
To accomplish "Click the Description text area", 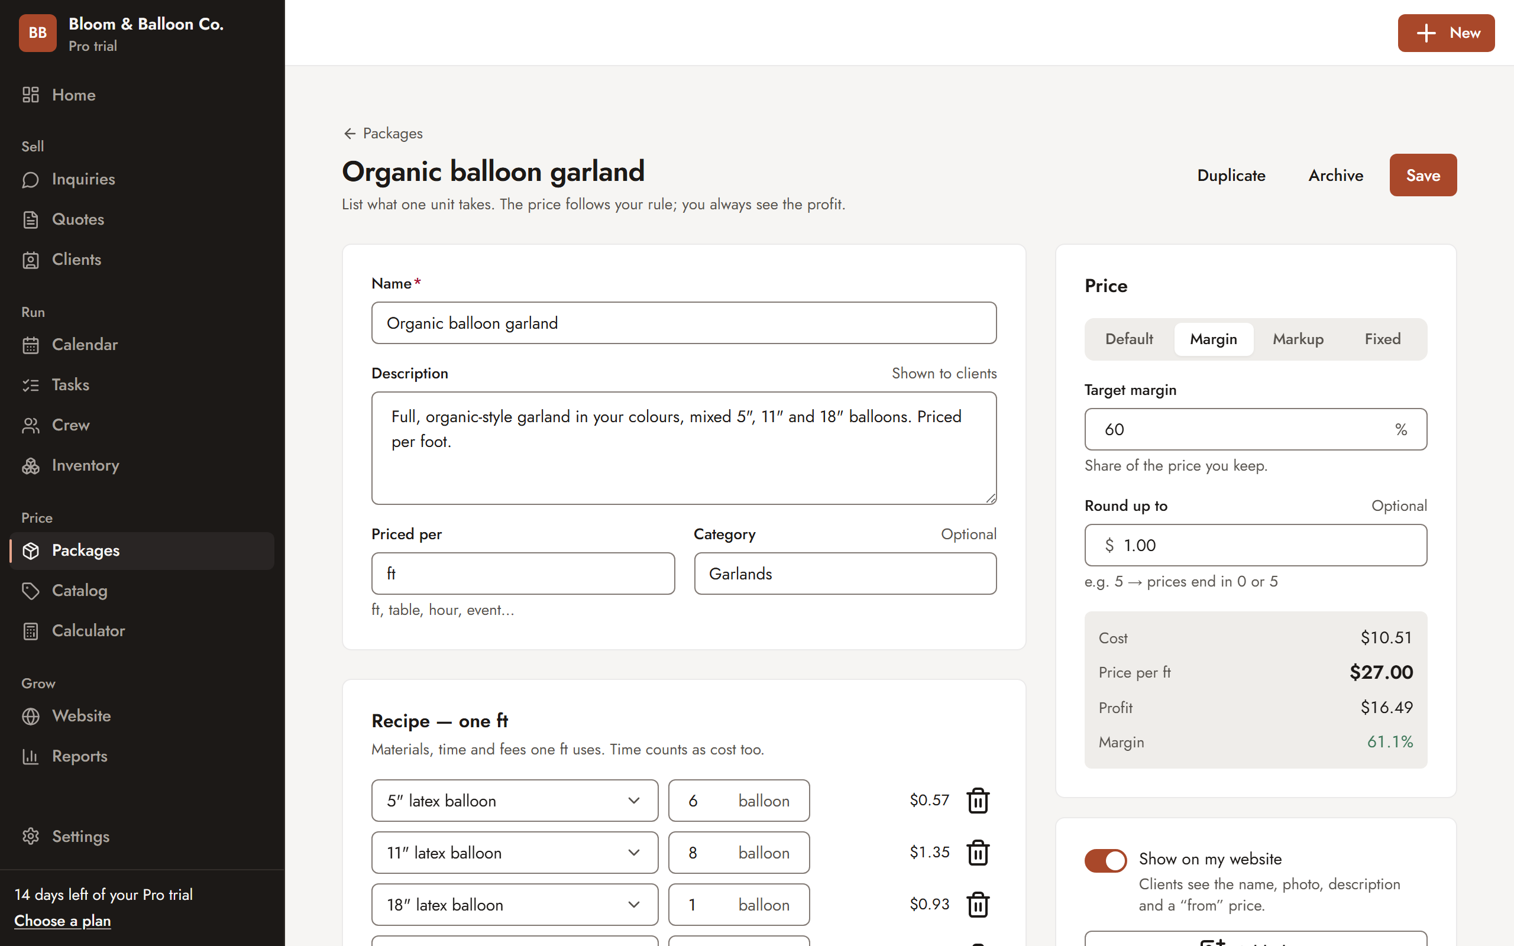I will [x=684, y=448].
